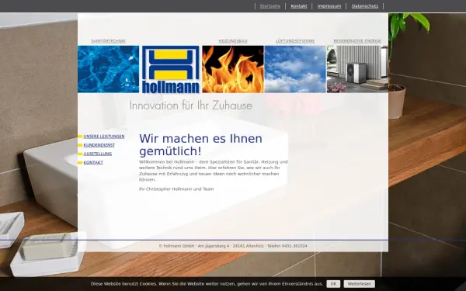Open Unsere Leistungen in side menu
The height and width of the screenshot is (291, 466).
click(x=104, y=137)
